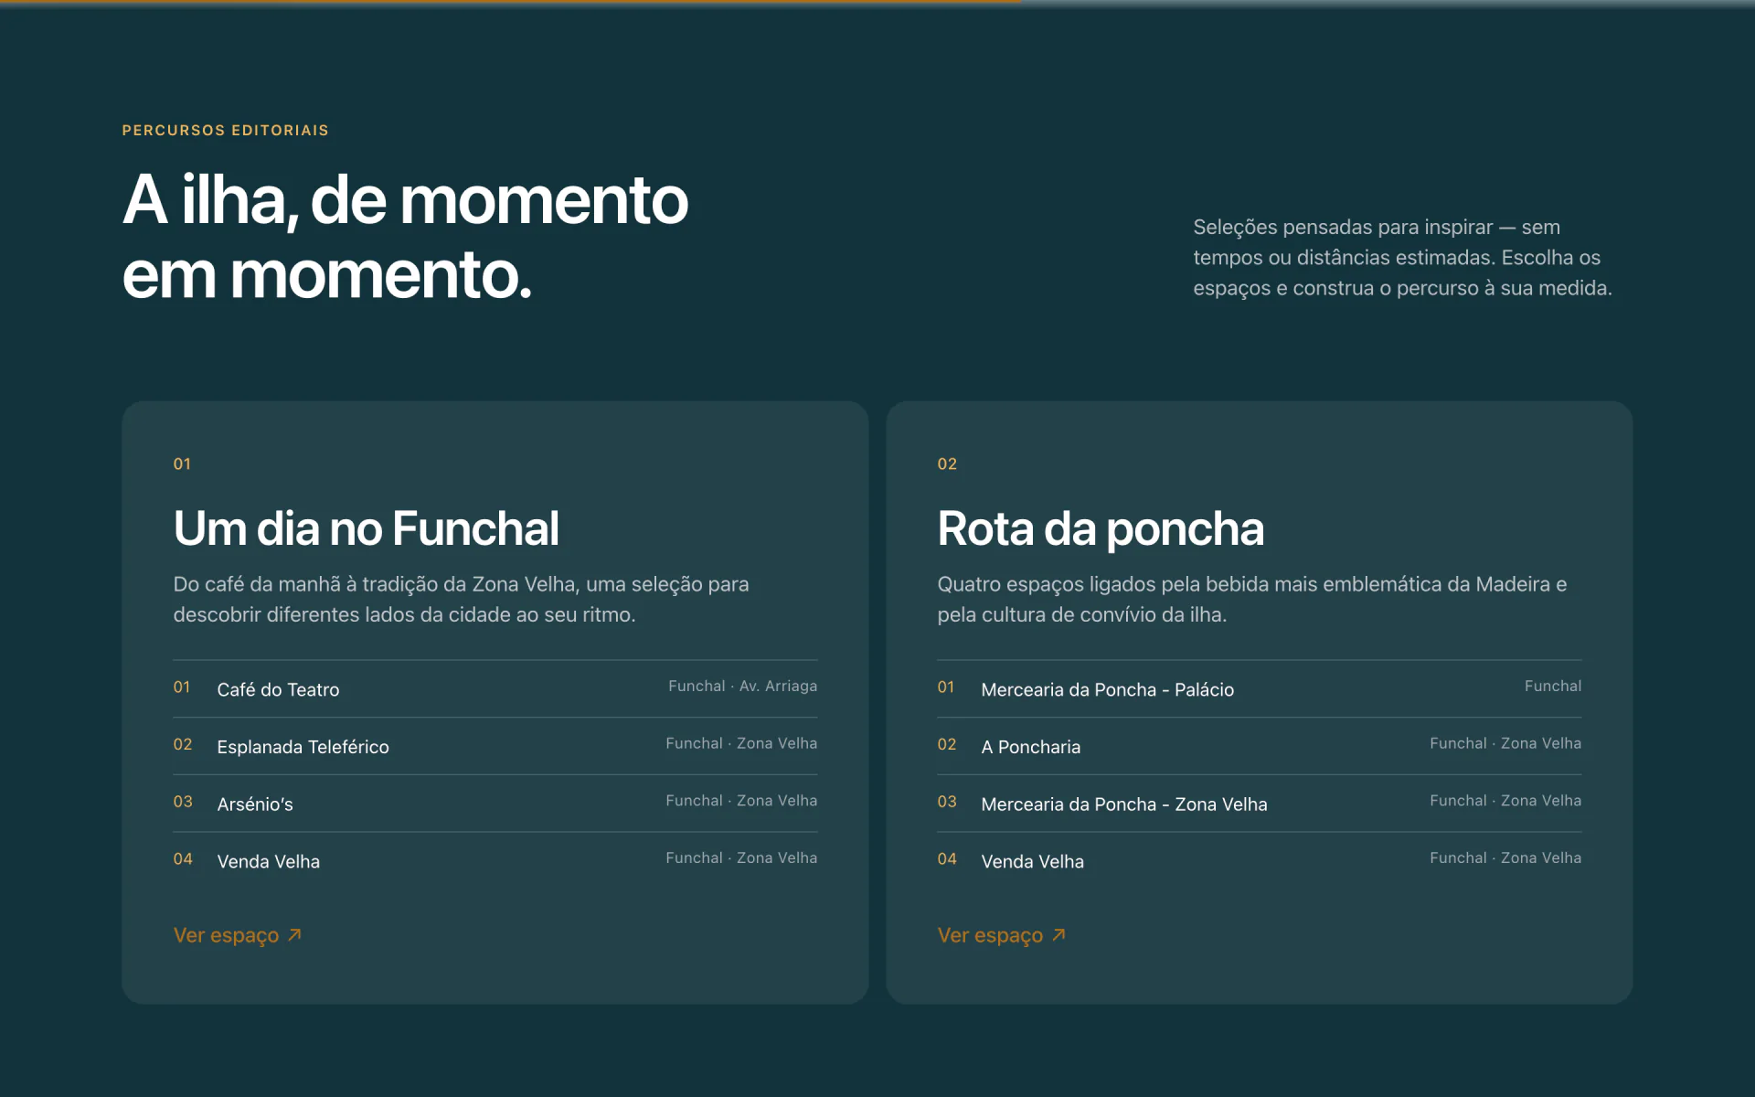Click the Um dia no Funchal card title
The image size is (1755, 1097).
[x=367, y=528]
